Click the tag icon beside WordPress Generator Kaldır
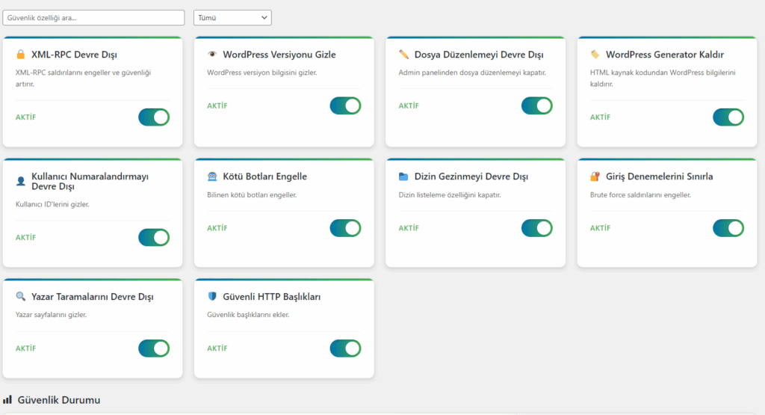The image size is (765, 415). [x=595, y=55]
